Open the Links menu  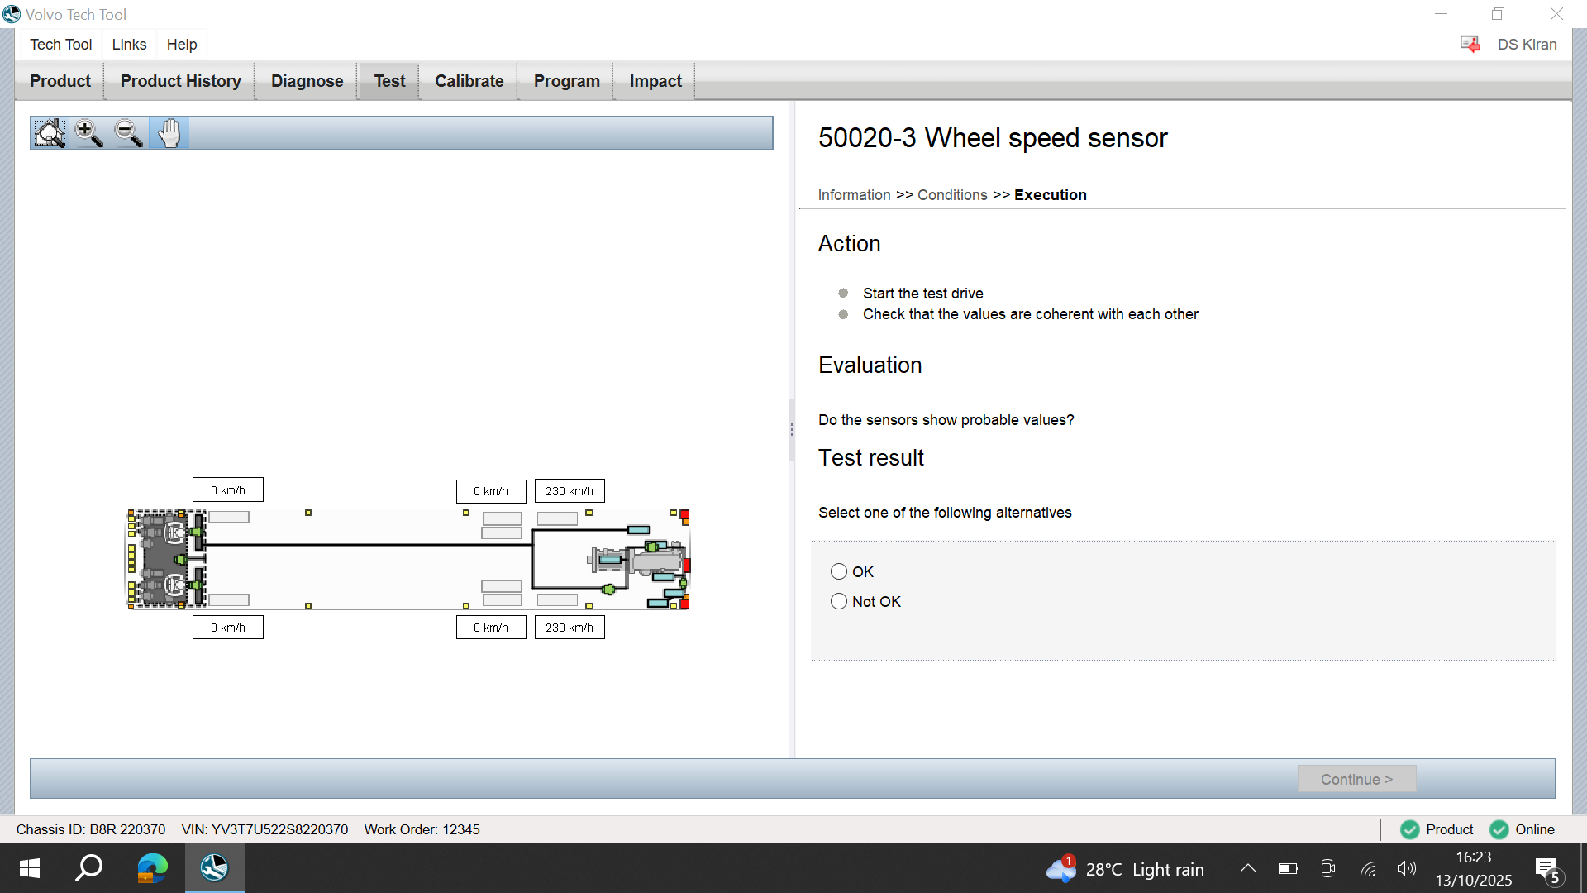[129, 45]
